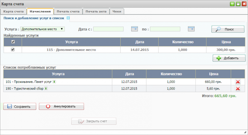Collapse the 'Поиск и добавление услуг' section
Image resolution: width=248 pixels, height=135 pixels.
tap(68, 18)
